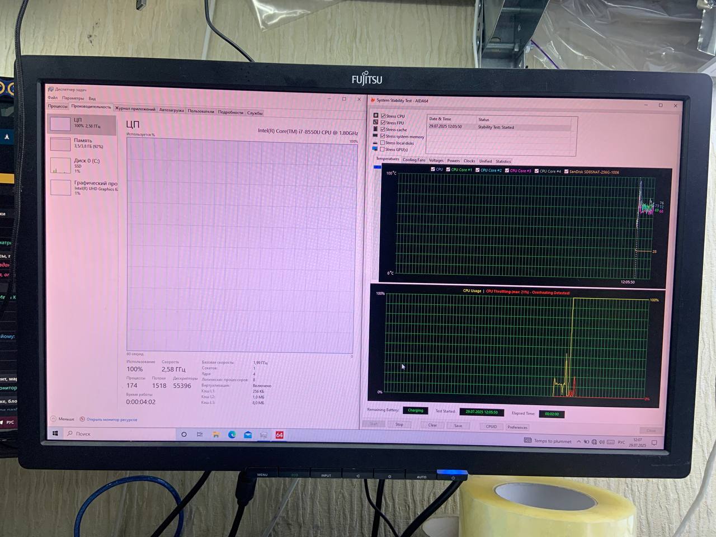Open AIDA64 from the taskbar

[x=279, y=435]
